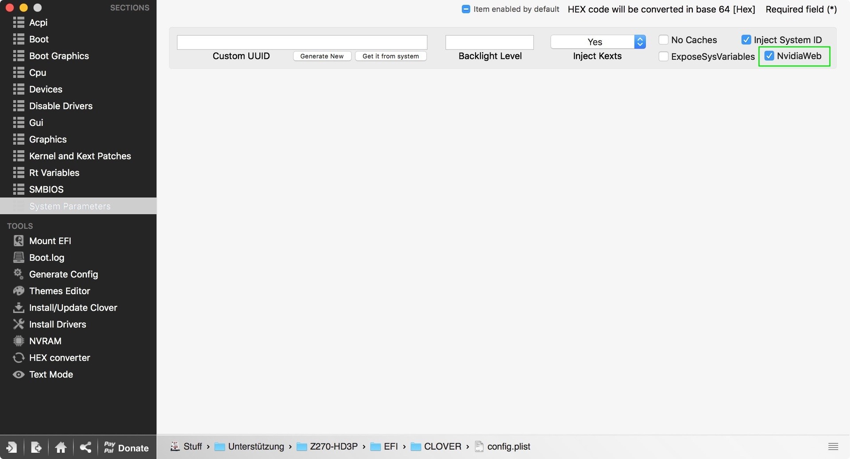Click the Z270-HD3P folder in path bar
Viewport: 850px width, 459px height.
point(327,447)
